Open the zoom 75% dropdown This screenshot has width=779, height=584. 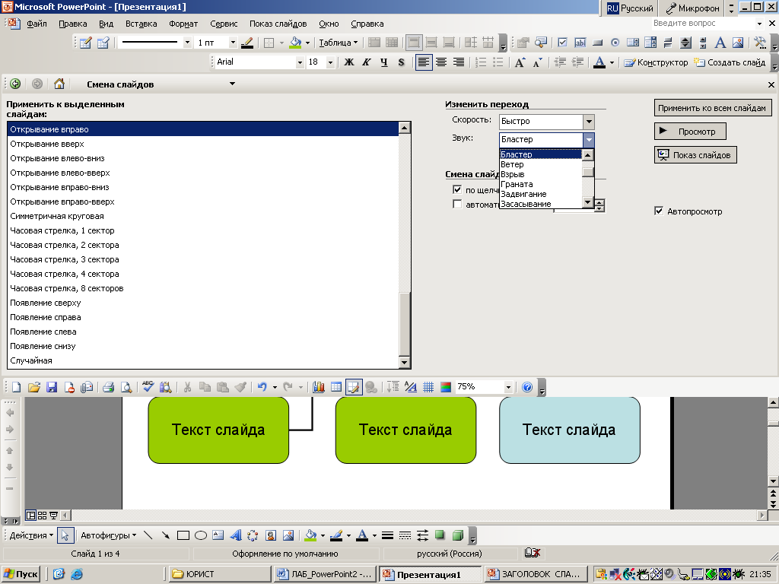[x=508, y=387]
